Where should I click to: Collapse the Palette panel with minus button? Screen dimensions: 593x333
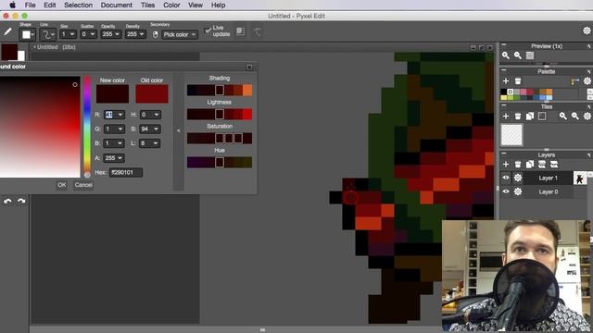(504, 70)
